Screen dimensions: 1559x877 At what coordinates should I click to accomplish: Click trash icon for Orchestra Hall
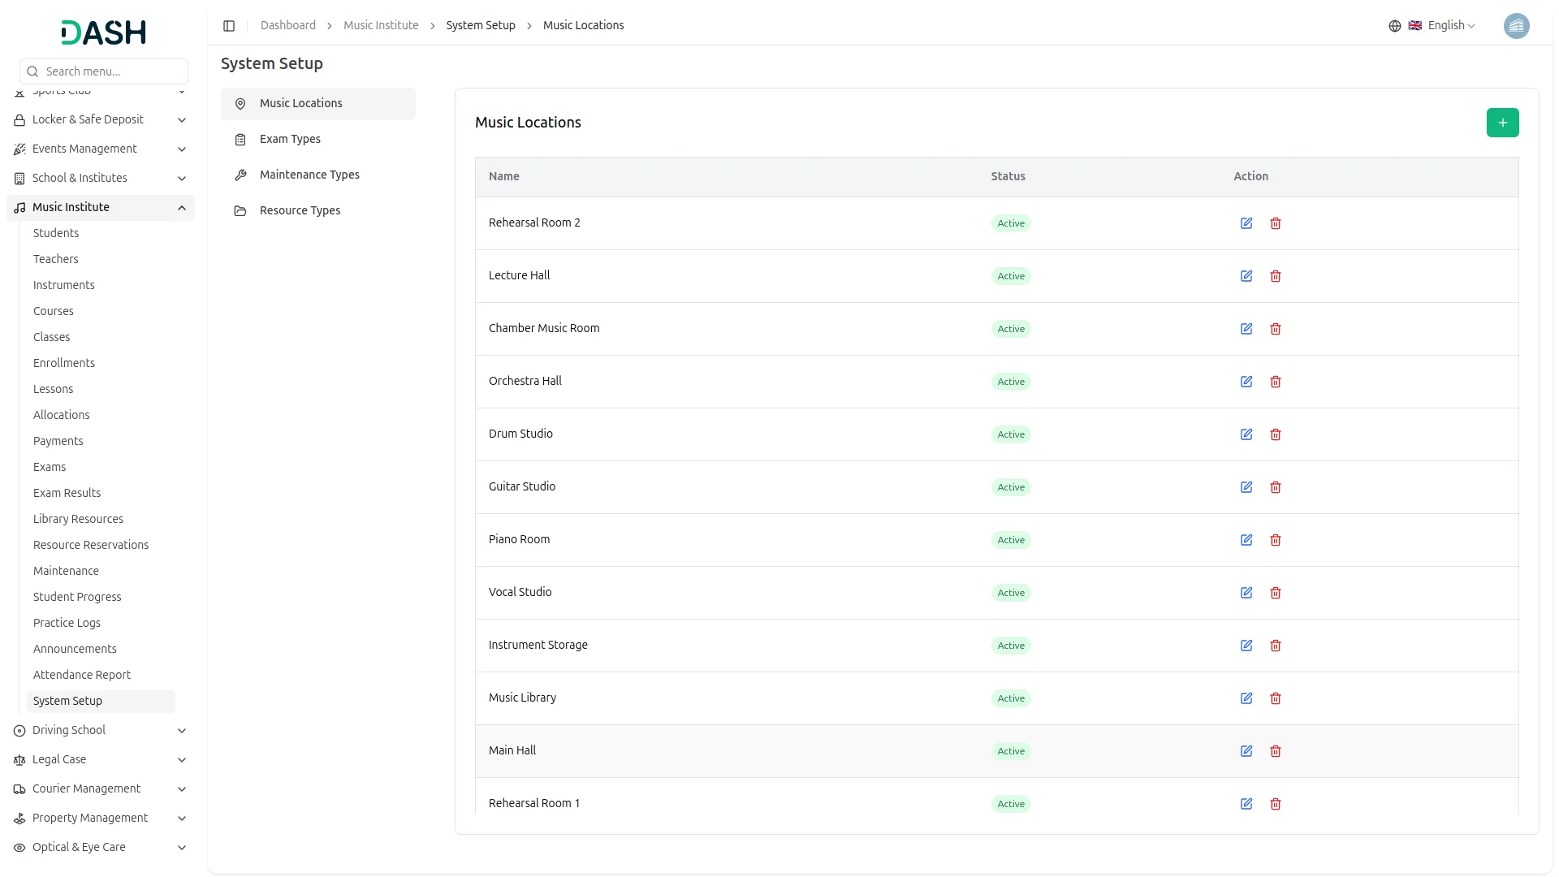[x=1276, y=382]
